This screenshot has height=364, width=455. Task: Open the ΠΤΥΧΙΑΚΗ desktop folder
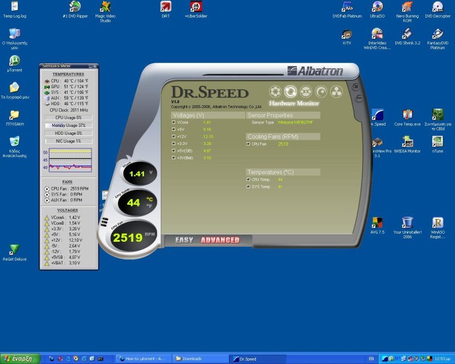click(x=15, y=118)
